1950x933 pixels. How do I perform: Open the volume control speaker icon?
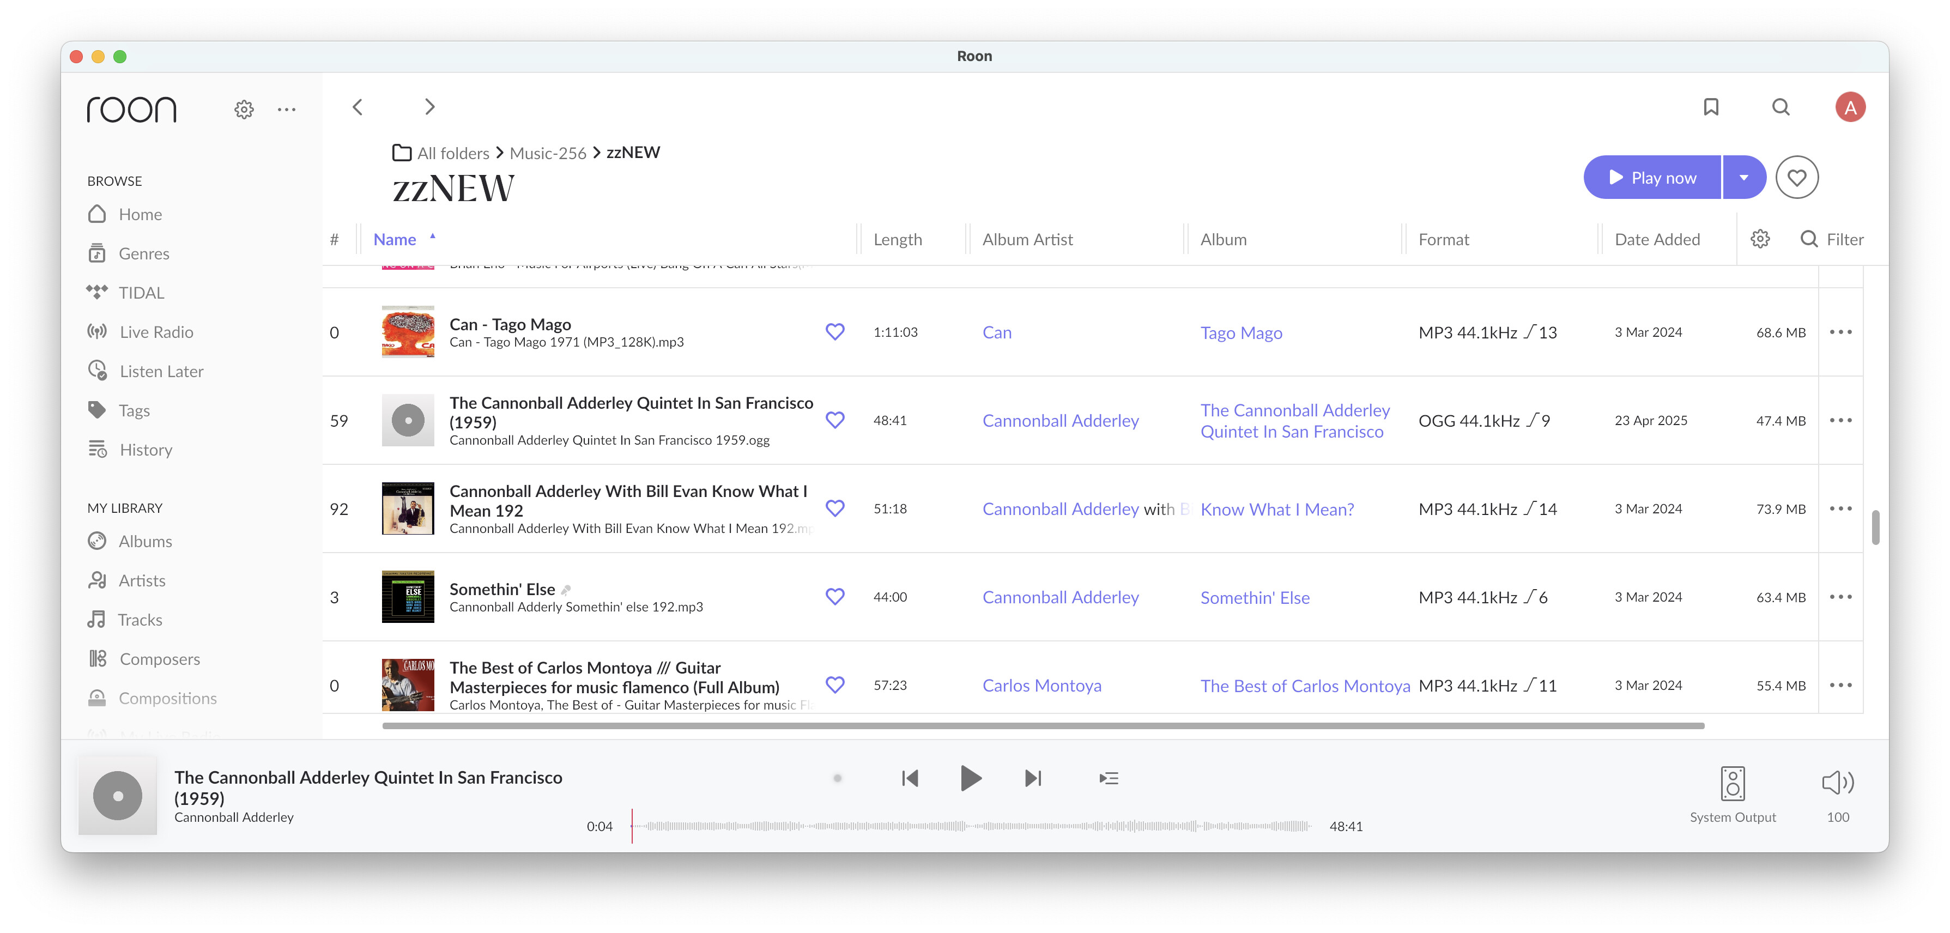click(x=1837, y=783)
